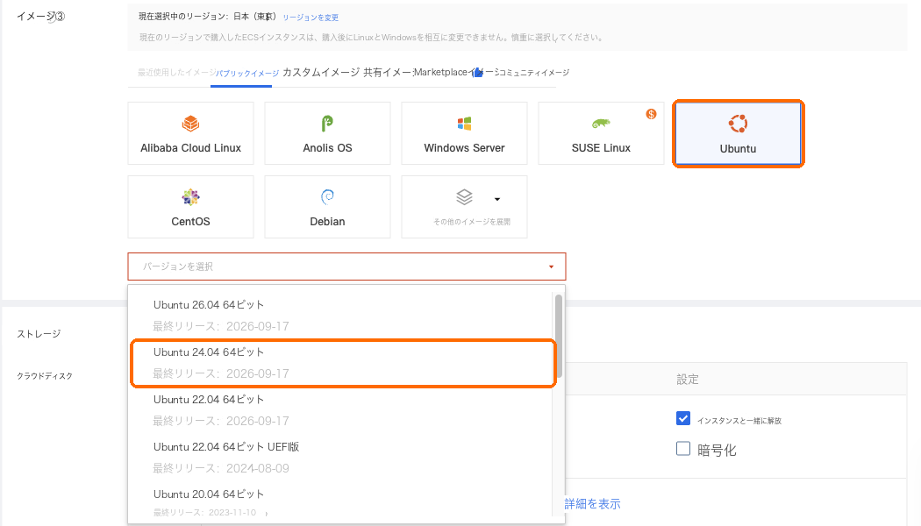Select Ubuntu 22.04 64ビット UEFI版 option
921x526 pixels.
(x=340, y=458)
